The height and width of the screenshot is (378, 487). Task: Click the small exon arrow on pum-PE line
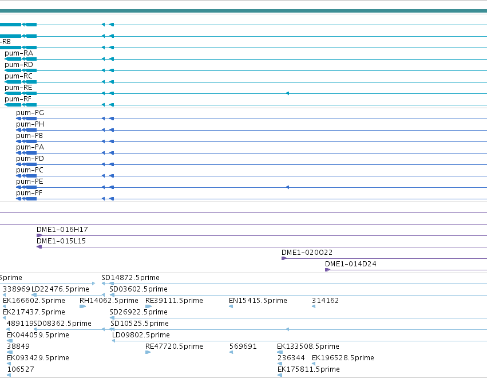pos(288,187)
